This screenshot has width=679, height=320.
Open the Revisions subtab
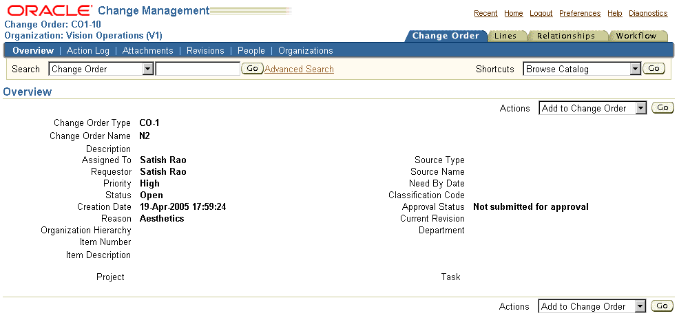[205, 51]
